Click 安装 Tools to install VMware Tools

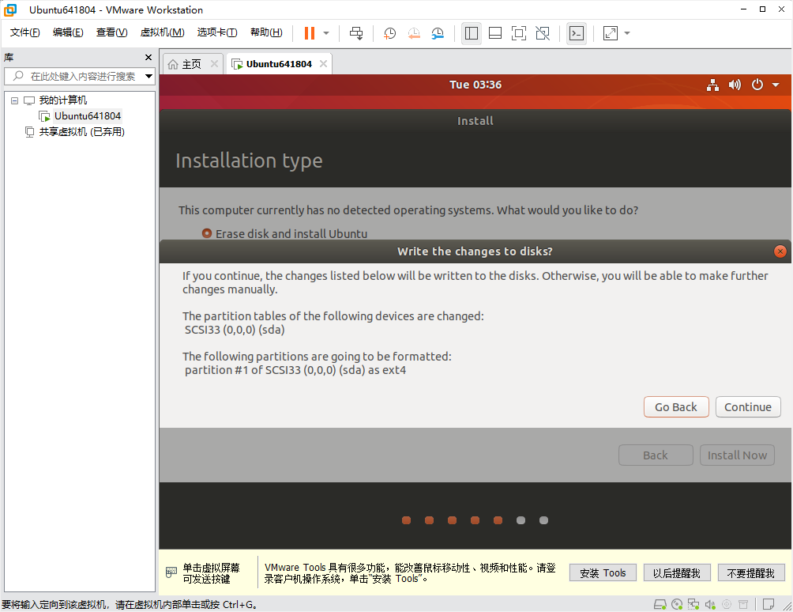pos(603,572)
